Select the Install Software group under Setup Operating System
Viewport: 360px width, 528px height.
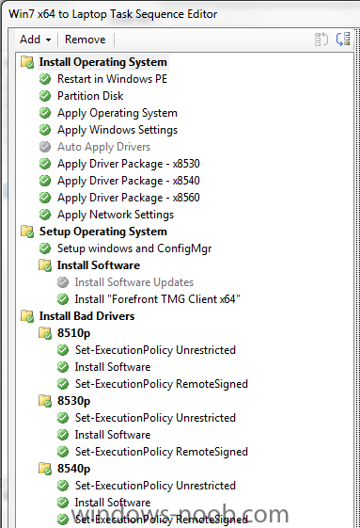(99, 265)
